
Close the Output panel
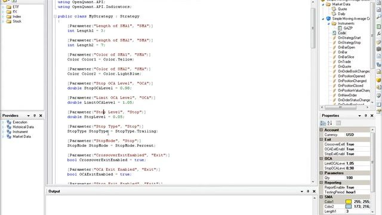(x=314, y=191)
